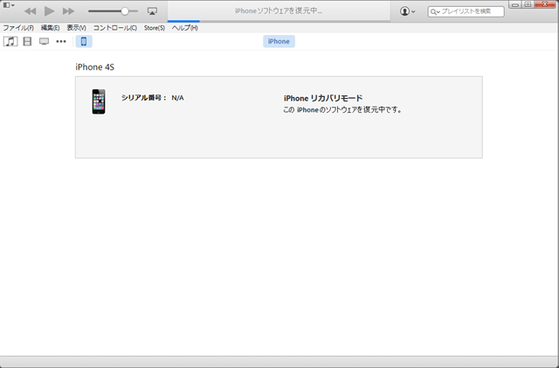The height and width of the screenshot is (368, 559).
Task: Open the ヘルプ(H) menu
Action: point(184,28)
